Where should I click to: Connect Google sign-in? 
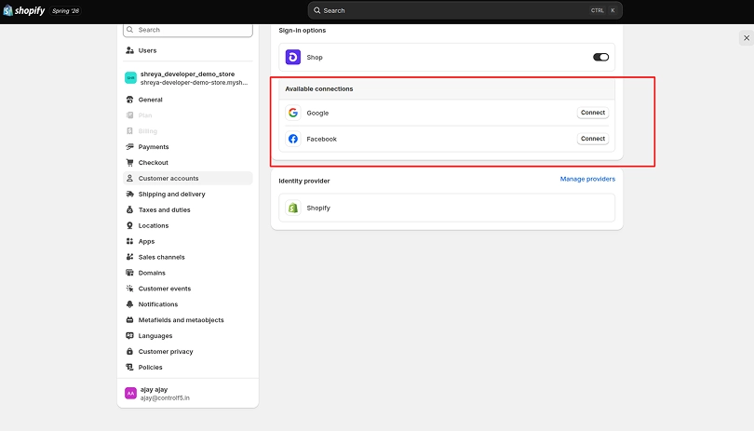tap(592, 113)
